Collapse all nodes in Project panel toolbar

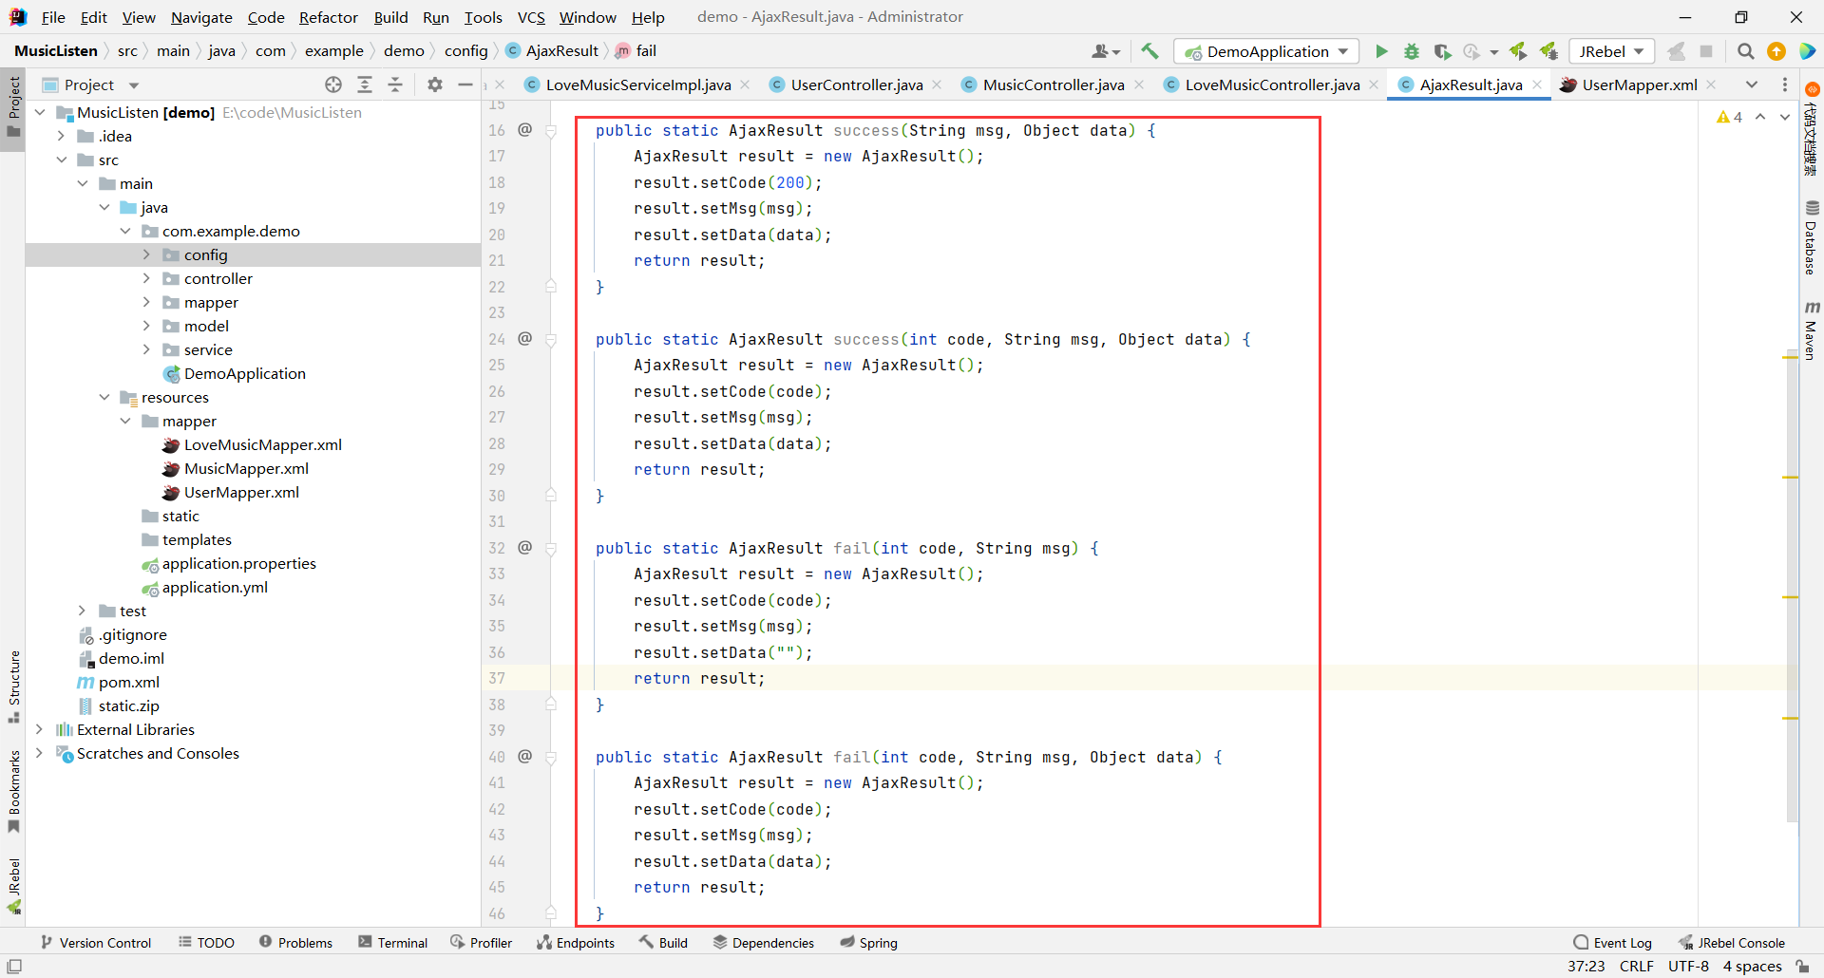395,85
